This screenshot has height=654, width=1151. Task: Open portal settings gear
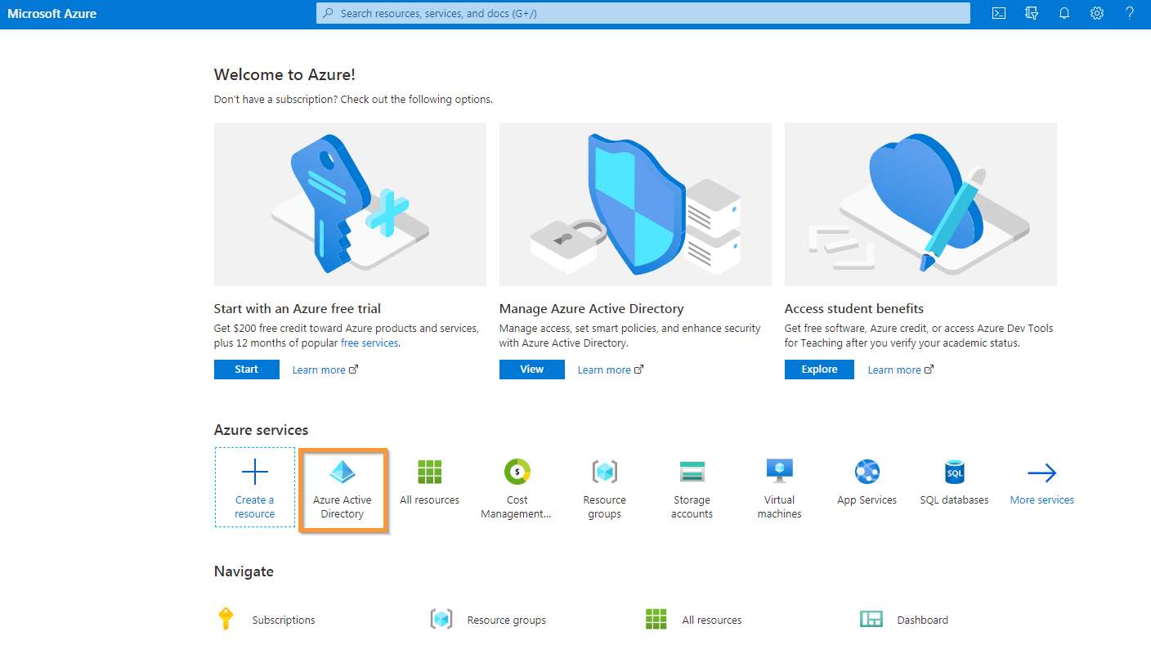pyautogui.click(x=1097, y=13)
